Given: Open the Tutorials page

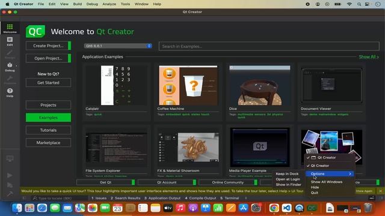Looking at the screenshot, I should tap(48, 130).
